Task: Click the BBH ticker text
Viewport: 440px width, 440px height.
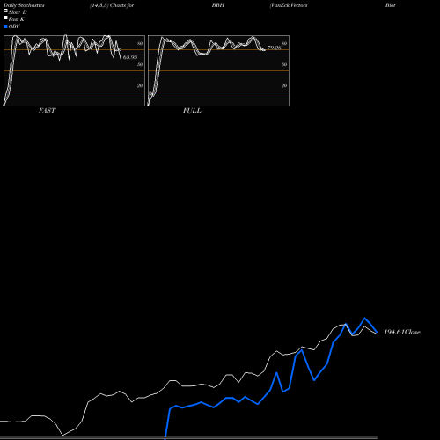Action: (218, 5)
